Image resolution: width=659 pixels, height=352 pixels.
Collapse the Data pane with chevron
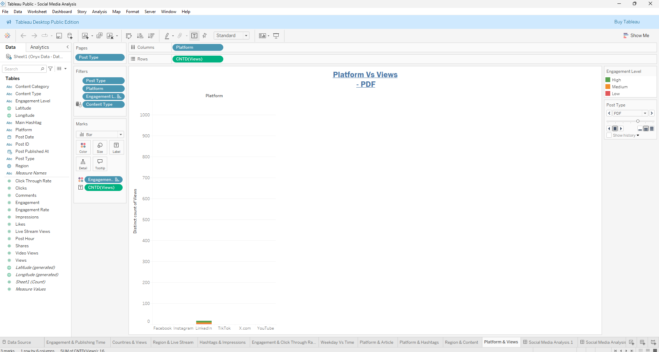click(68, 47)
